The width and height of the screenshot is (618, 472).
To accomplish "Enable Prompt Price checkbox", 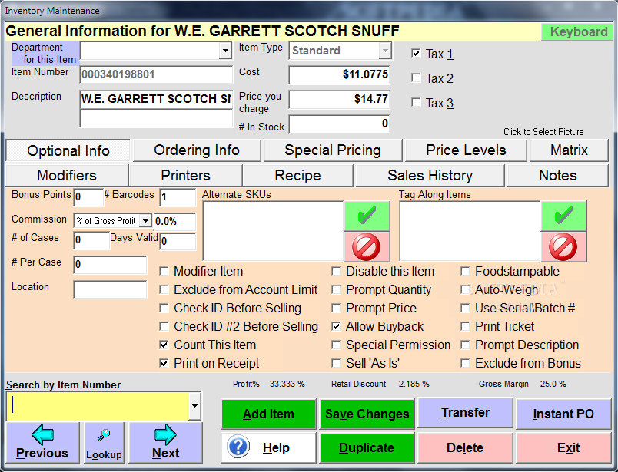I will (336, 309).
